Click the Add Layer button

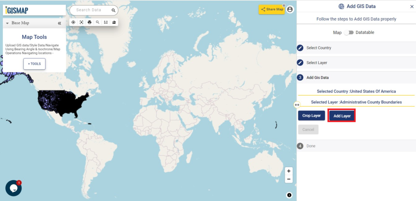tap(341, 115)
